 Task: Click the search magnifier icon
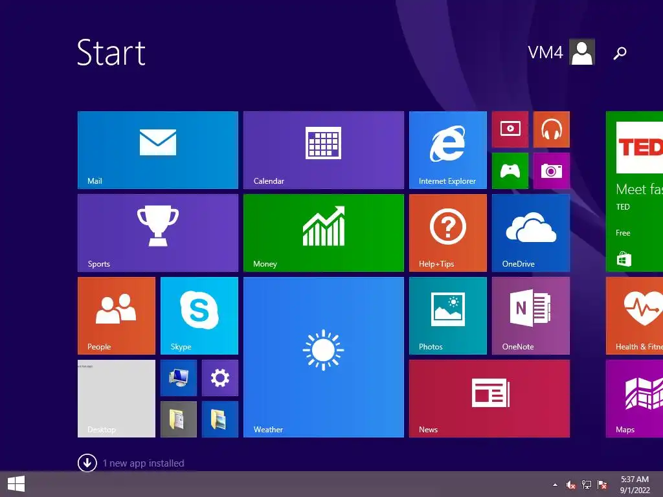(x=620, y=53)
